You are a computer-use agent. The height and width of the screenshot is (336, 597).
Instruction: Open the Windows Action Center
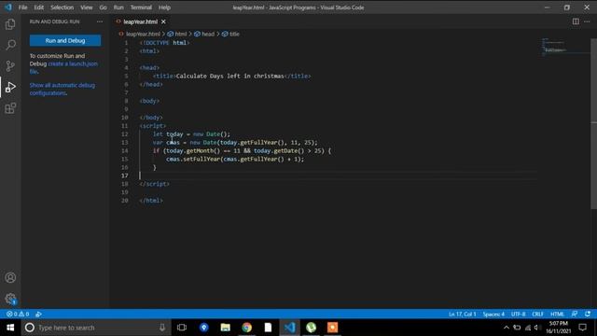(x=582, y=328)
